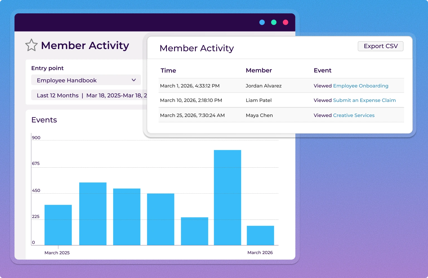Click the star icon beside Member Activity

[31, 45]
